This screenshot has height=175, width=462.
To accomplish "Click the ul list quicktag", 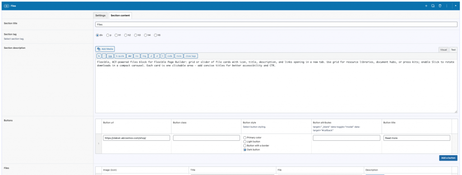I will (x=151, y=55).
